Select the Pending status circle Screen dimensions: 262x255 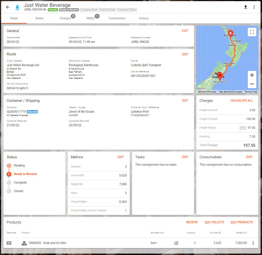click(9, 166)
